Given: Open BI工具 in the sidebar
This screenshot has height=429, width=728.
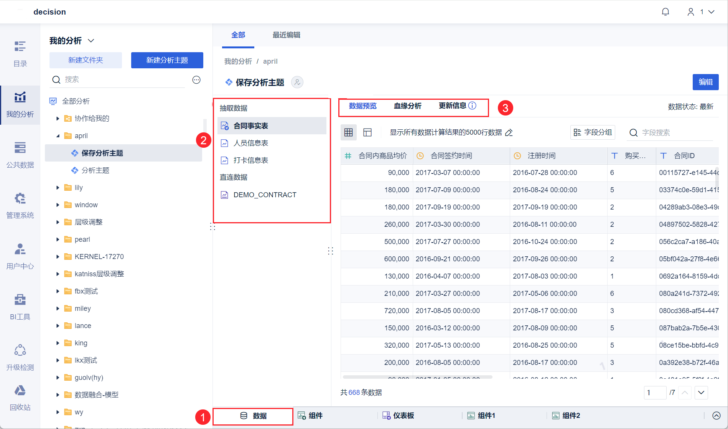Looking at the screenshot, I should coord(20,307).
